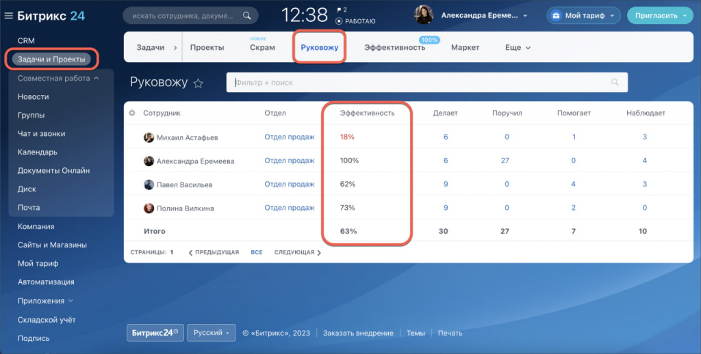Click the briefcase icon in Мой тариф button
This screenshot has height=354, width=701.
(x=556, y=16)
